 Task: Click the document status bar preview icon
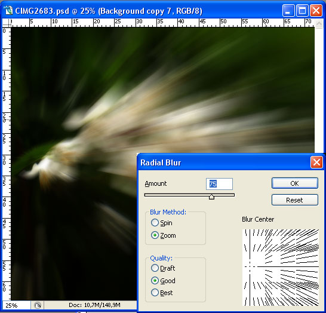(38, 305)
